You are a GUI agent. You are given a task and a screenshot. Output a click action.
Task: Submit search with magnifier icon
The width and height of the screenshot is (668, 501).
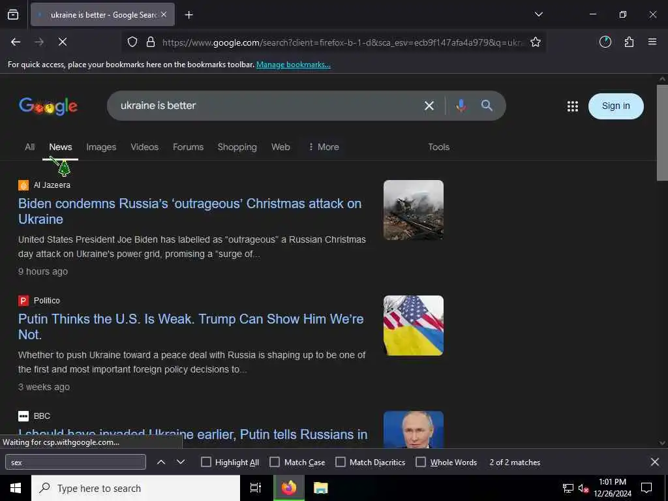[x=487, y=106]
